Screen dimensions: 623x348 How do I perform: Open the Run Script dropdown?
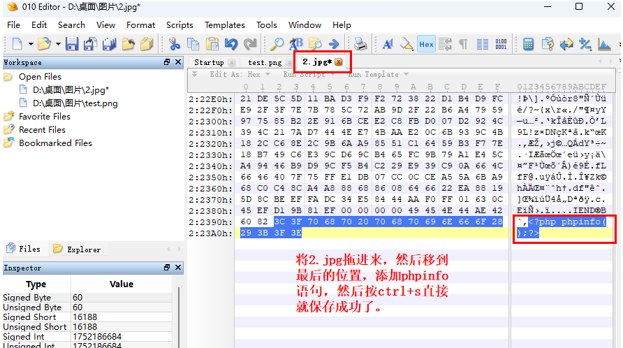[309, 74]
